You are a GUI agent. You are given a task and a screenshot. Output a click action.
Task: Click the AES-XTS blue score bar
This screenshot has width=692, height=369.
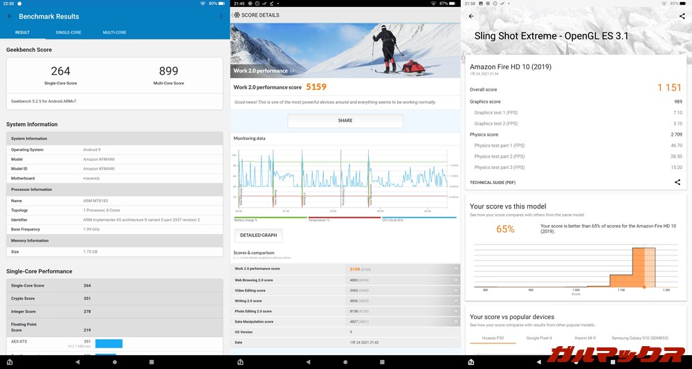(109, 343)
